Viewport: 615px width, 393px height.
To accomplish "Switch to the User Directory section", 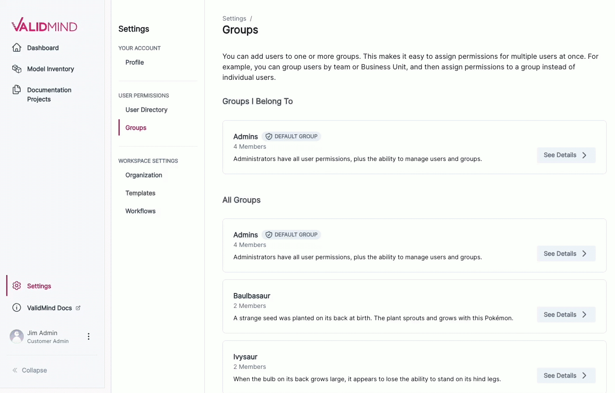I will pos(146,110).
